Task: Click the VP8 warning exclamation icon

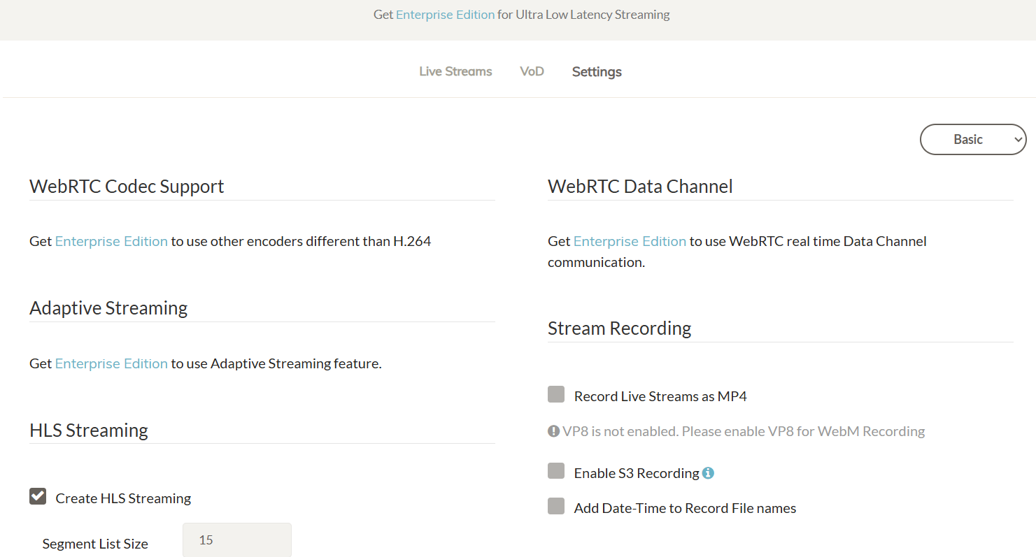Action: 553,431
